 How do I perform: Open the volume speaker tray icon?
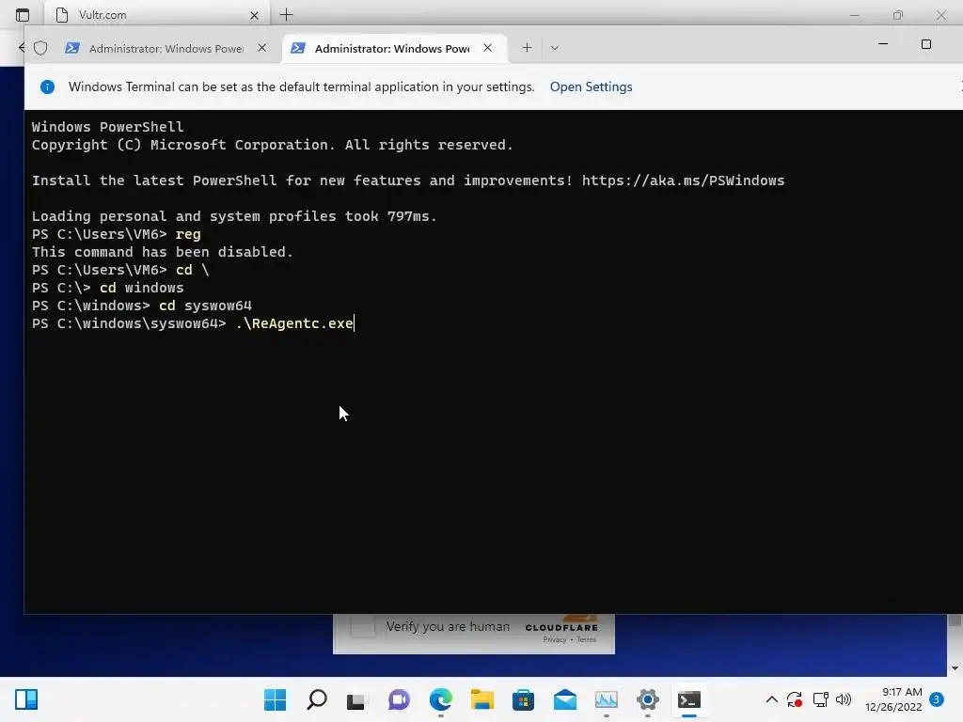844,699
